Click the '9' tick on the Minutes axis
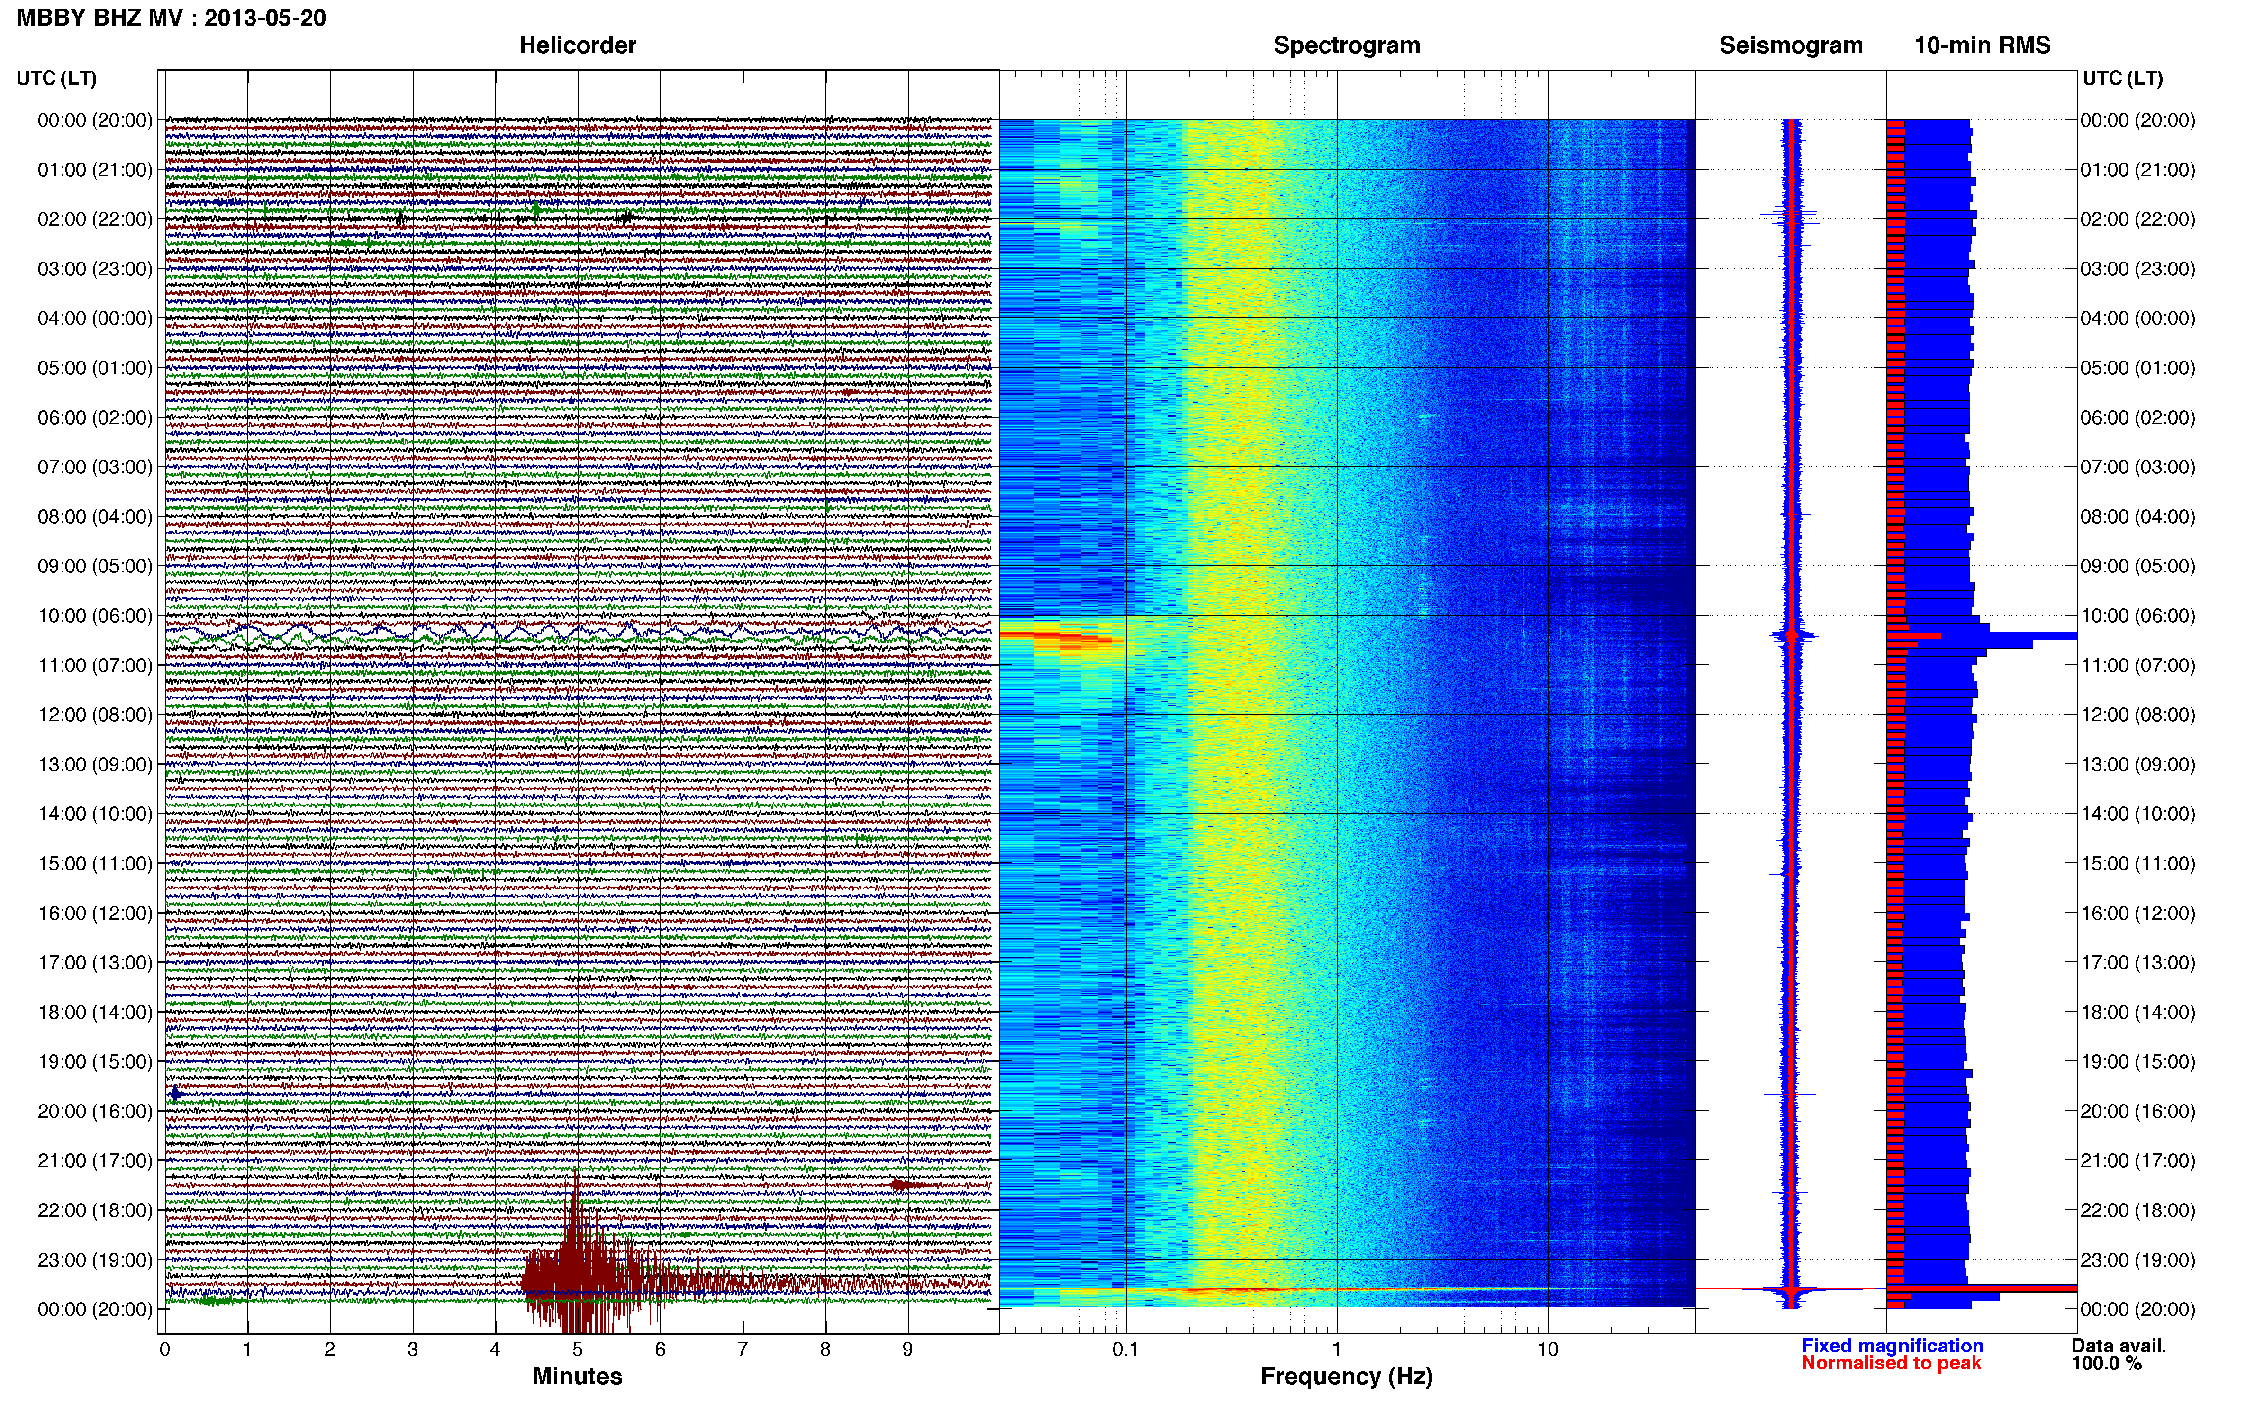This screenshot has width=2246, height=1404. pos(908,1350)
